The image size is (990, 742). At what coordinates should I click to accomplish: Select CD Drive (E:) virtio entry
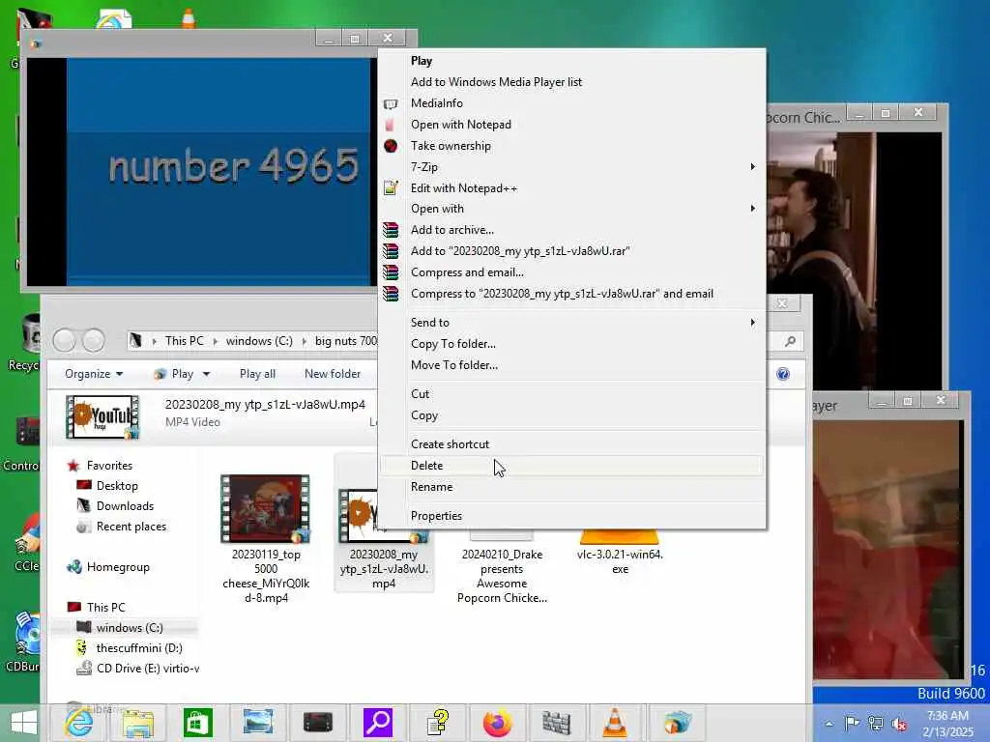point(147,669)
